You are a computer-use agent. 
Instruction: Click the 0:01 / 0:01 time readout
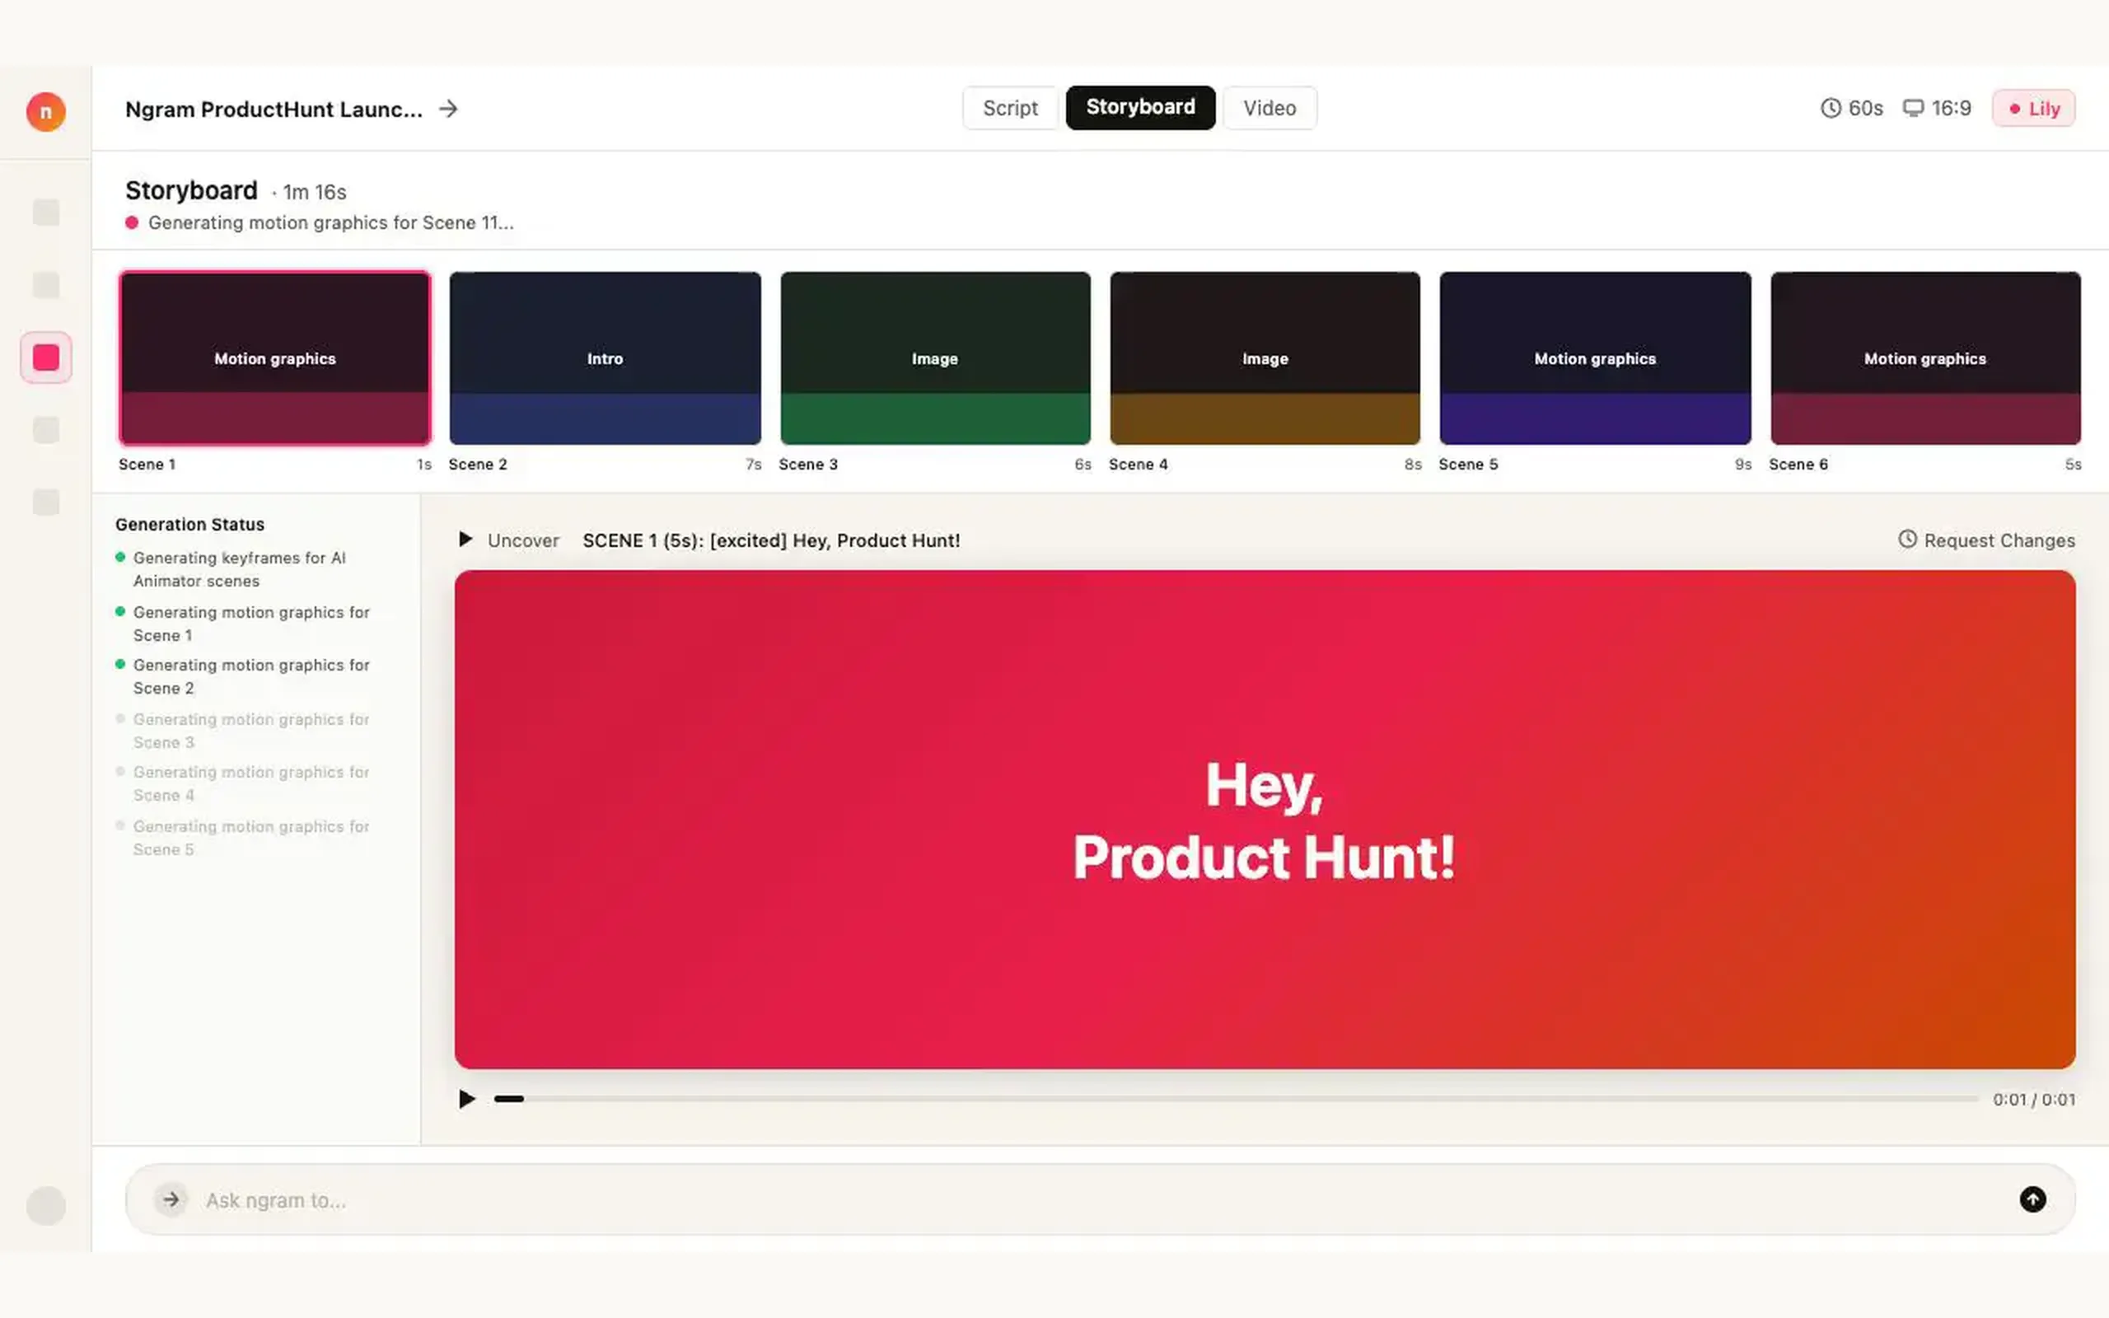(2034, 1100)
